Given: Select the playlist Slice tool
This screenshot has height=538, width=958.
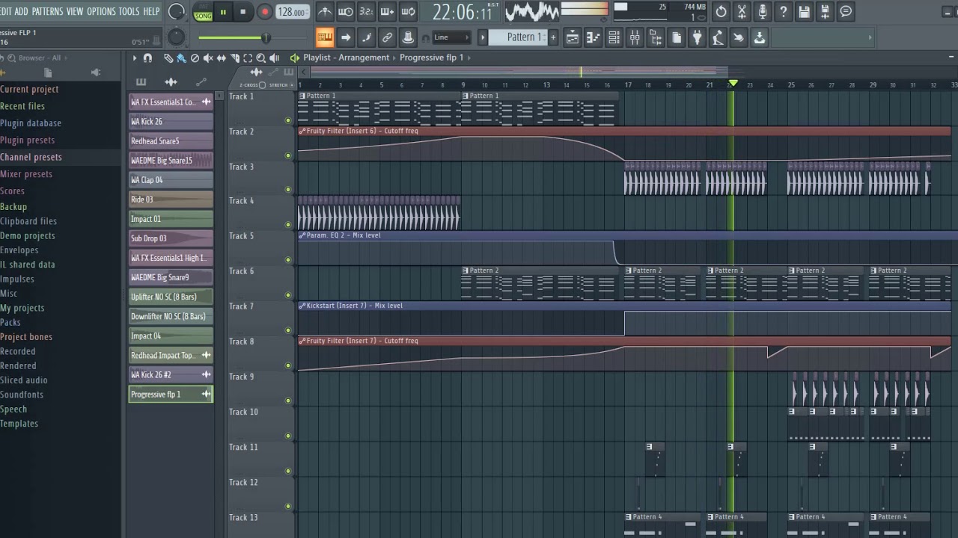Looking at the screenshot, I should [x=234, y=58].
